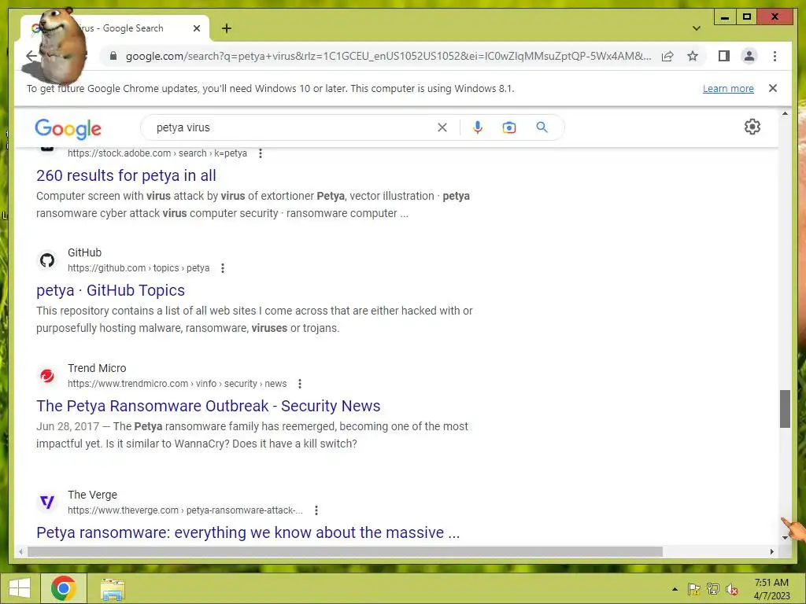Click the https://github.com › topics › petya URL
Screen dimensions: 806x604
point(139,268)
